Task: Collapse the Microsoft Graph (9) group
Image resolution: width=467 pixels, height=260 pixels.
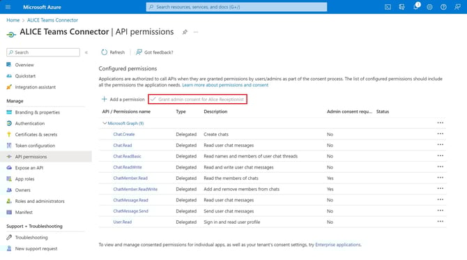Action: pyautogui.click(x=105, y=123)
